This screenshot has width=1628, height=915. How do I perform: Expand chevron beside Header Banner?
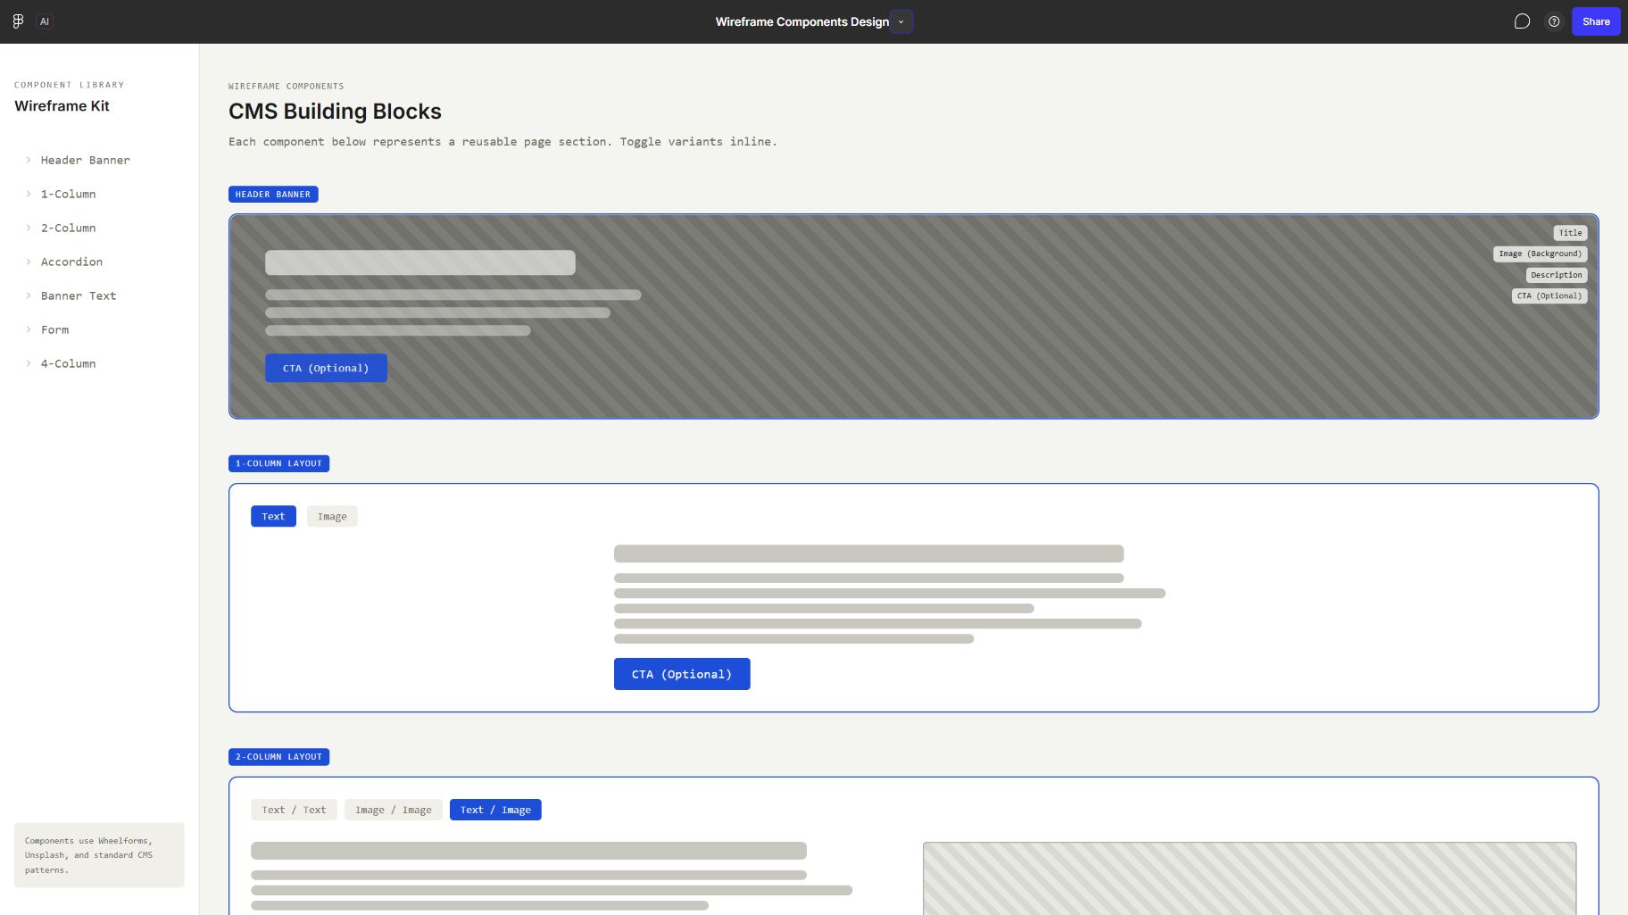[29, 160]
